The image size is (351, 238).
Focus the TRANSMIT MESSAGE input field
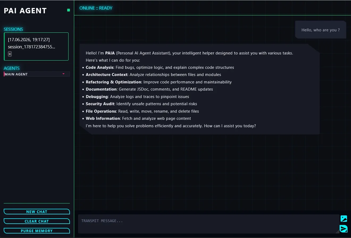(209, 224)
